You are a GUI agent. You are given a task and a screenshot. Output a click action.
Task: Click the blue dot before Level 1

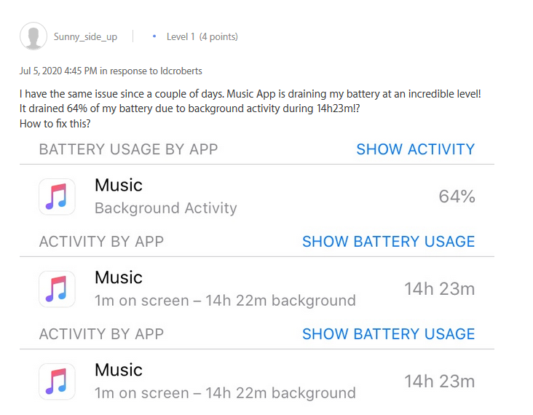click(154, 36)
